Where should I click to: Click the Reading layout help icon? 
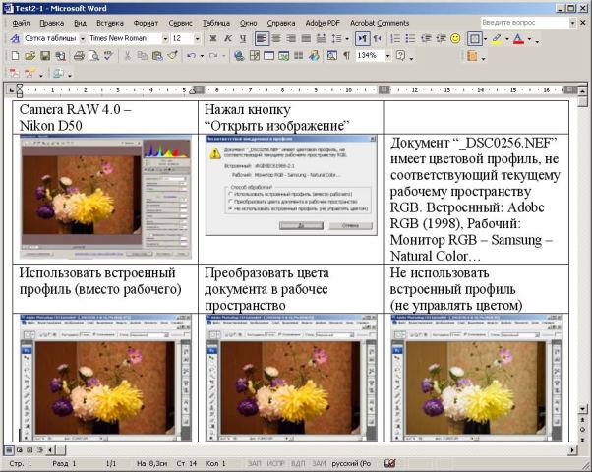tap(400, 56)
